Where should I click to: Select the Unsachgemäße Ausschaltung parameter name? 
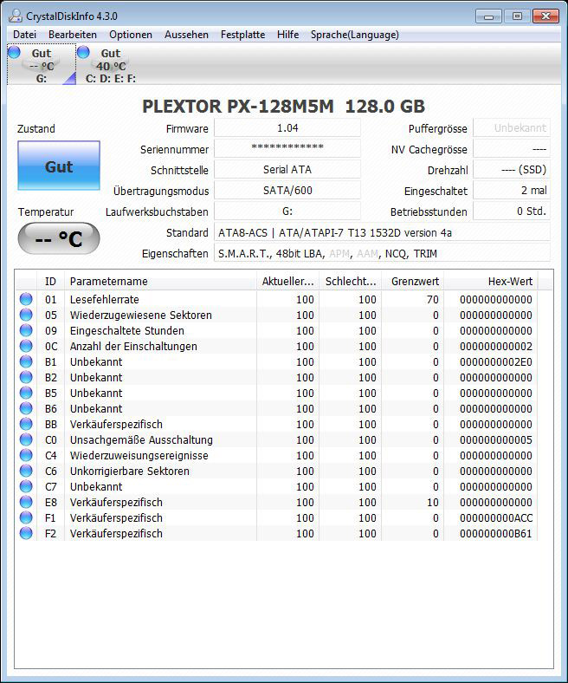point(141,440)
